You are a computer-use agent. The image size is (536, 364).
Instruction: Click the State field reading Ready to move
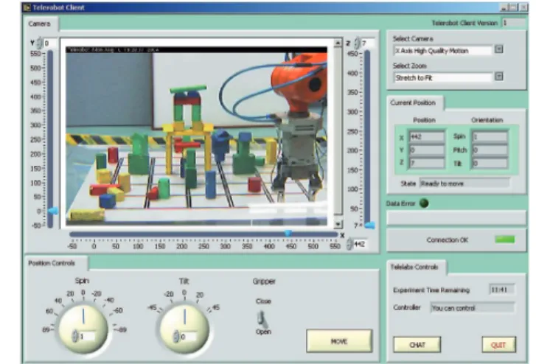464,183
